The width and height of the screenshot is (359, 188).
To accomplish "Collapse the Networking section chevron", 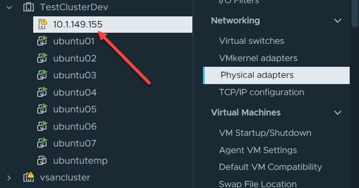I will (x=338, y=21).
